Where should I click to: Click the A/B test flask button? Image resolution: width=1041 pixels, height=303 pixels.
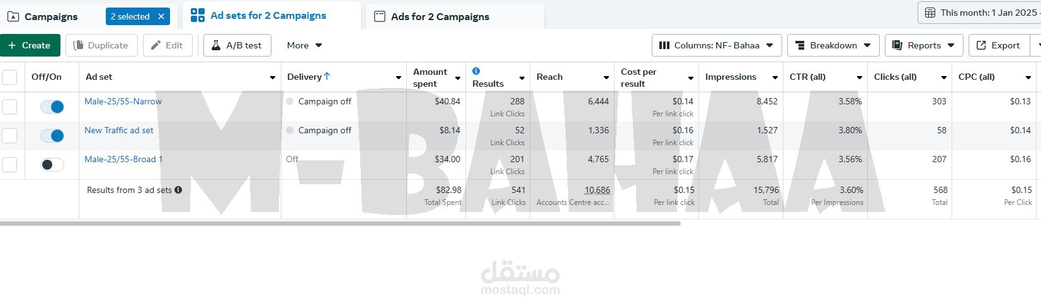tap(237, 45)
